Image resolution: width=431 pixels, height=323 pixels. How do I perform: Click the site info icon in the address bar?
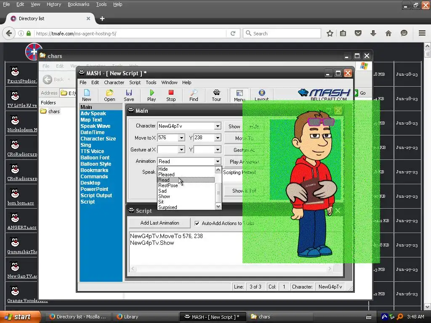(x=21, y=34)
